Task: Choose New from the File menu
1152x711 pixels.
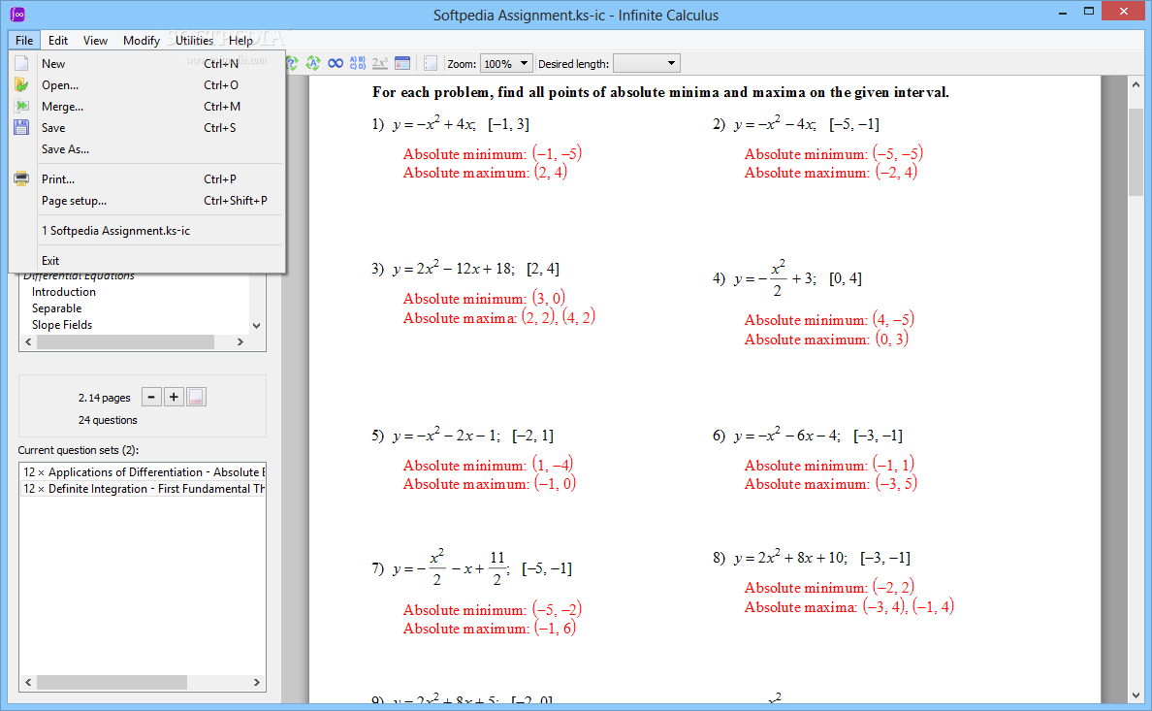Action: pos(147,64)
